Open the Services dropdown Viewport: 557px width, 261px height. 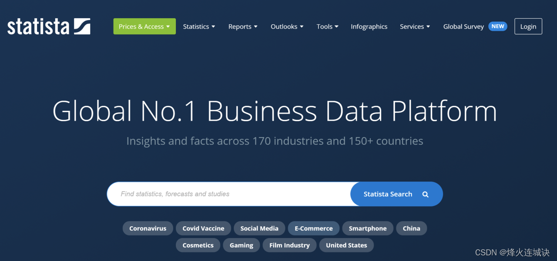[x=415, y=26]
